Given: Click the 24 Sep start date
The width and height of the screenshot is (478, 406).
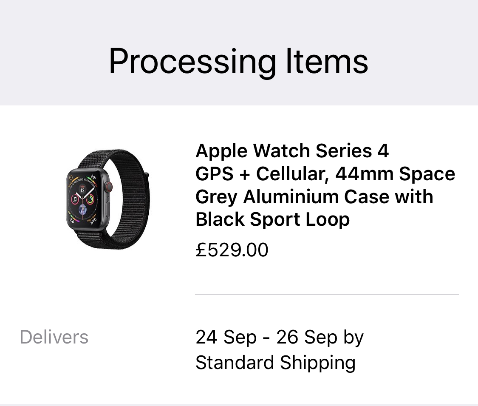Looking at the screenshot, I should [x=226, y=337].
